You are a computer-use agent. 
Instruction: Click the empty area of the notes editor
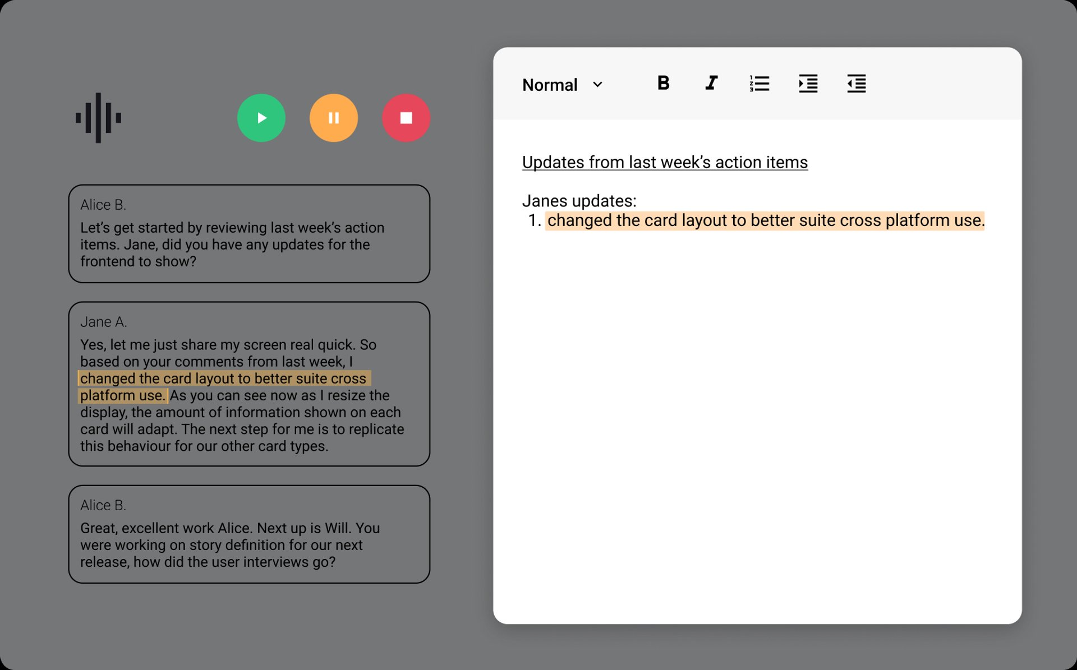(757, 426)
